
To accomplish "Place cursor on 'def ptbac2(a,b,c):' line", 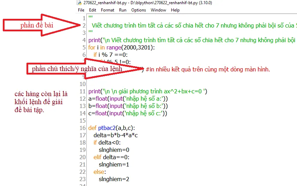I will pos(112,128).
